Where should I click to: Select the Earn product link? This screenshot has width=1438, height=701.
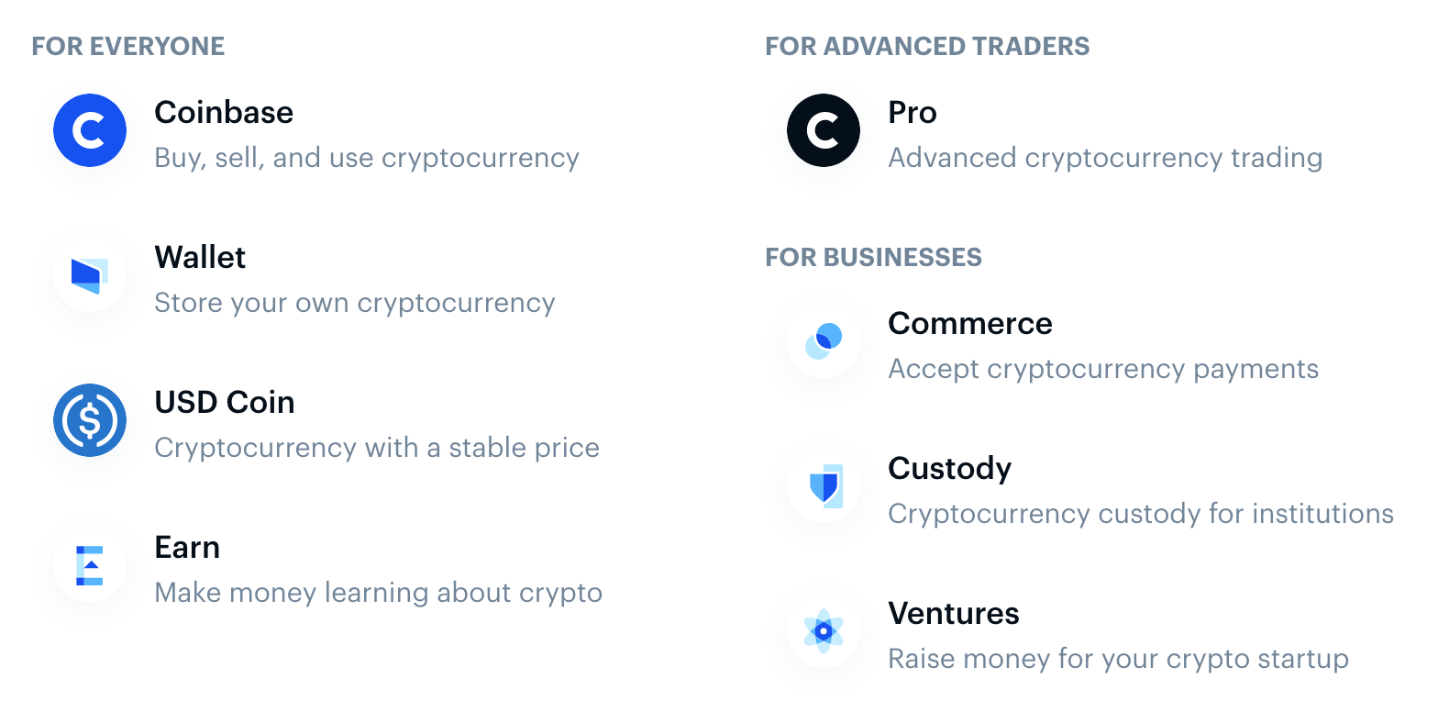pyautogui.click(x=187, y=547)
